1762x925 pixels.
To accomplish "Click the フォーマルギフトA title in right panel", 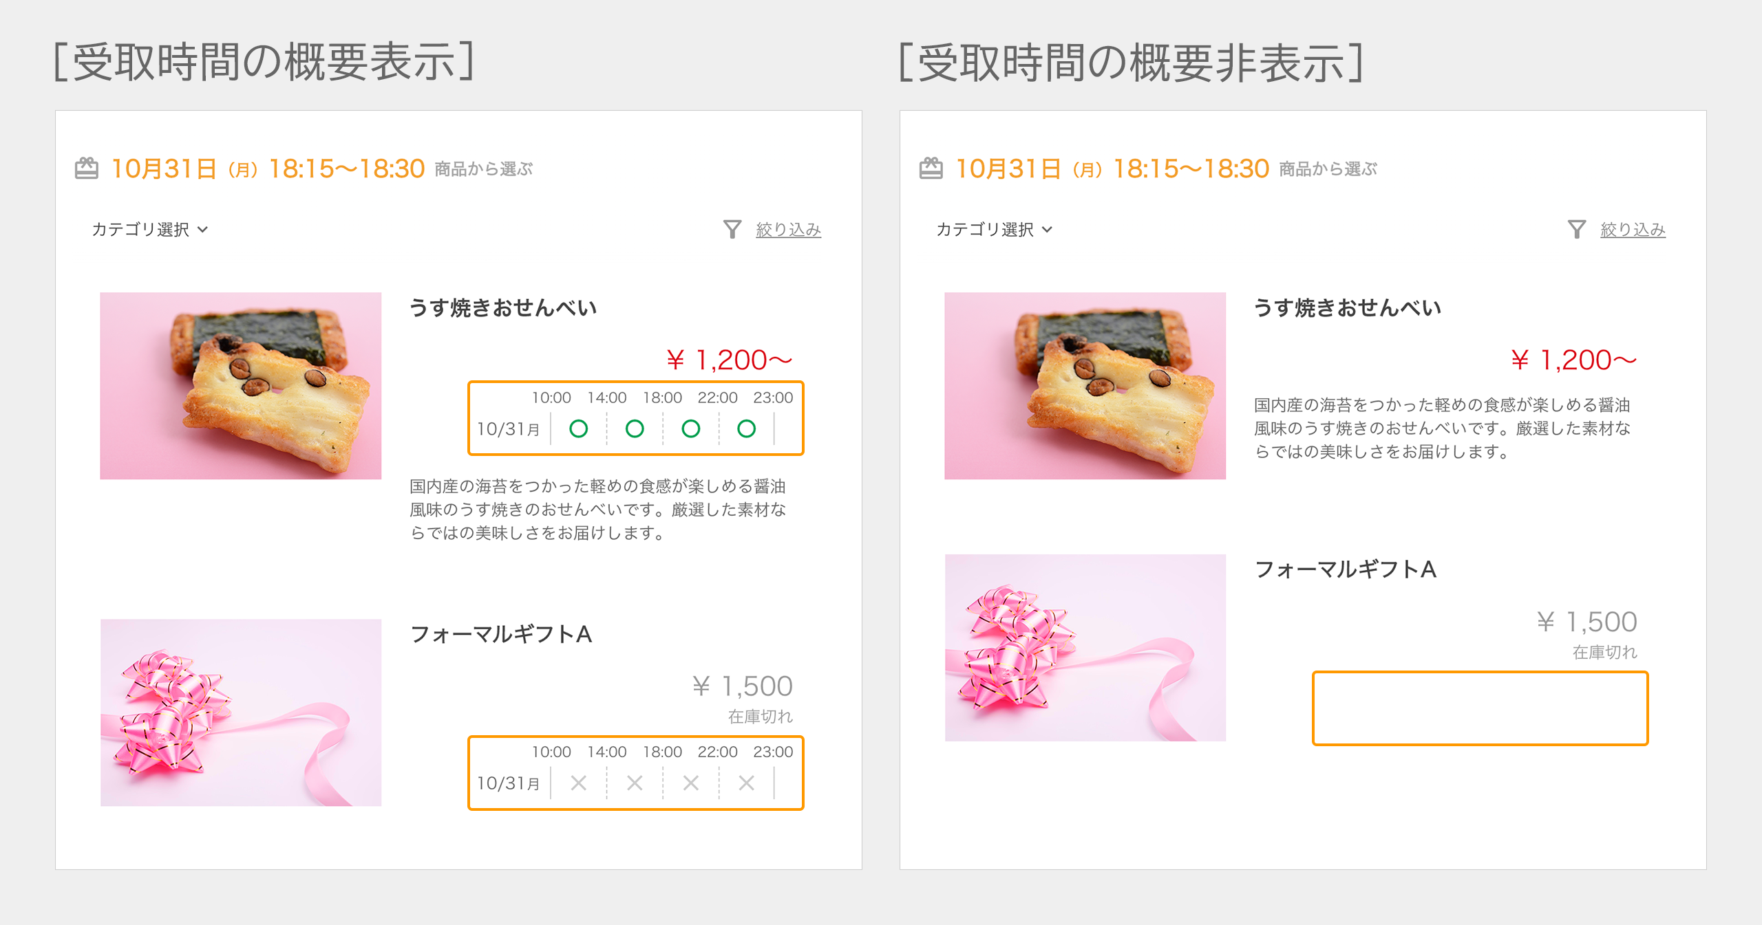I will click(1346, 569).
